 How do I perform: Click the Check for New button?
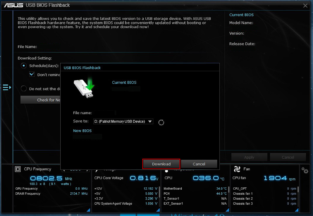[41, 100]
